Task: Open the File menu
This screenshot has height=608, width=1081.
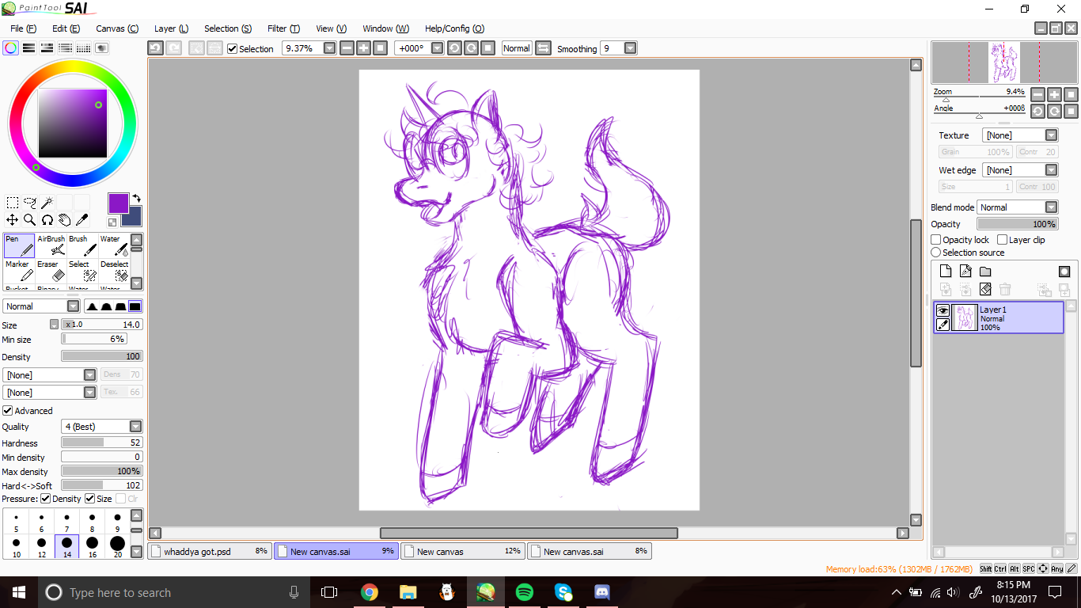Action: 23,28
